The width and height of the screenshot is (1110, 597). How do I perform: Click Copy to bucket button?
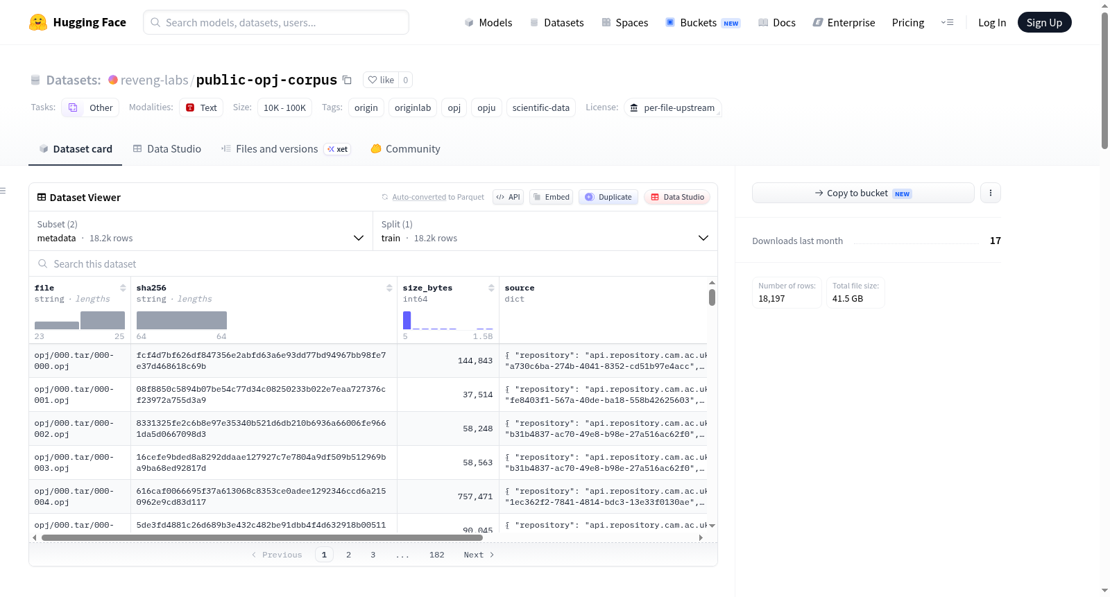(863, 193)
